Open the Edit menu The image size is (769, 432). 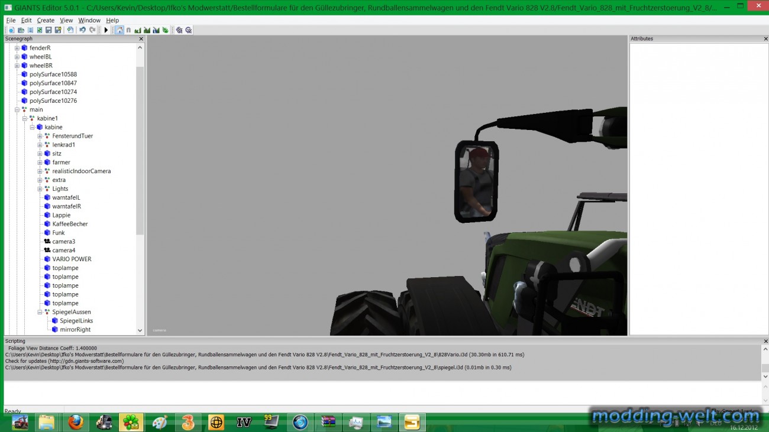pyautogui.click(x=27, y=20)
